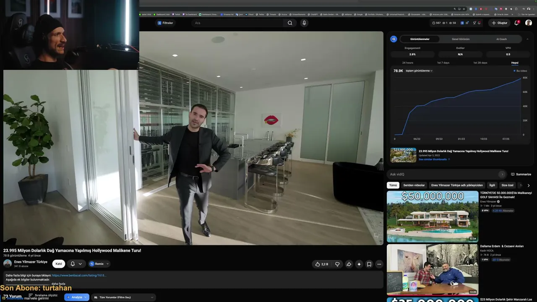This screenshot has width=537, height=302.
Task: Open the Tüm Yorumlar filter dropdown
Action: (x=123, y=297)
